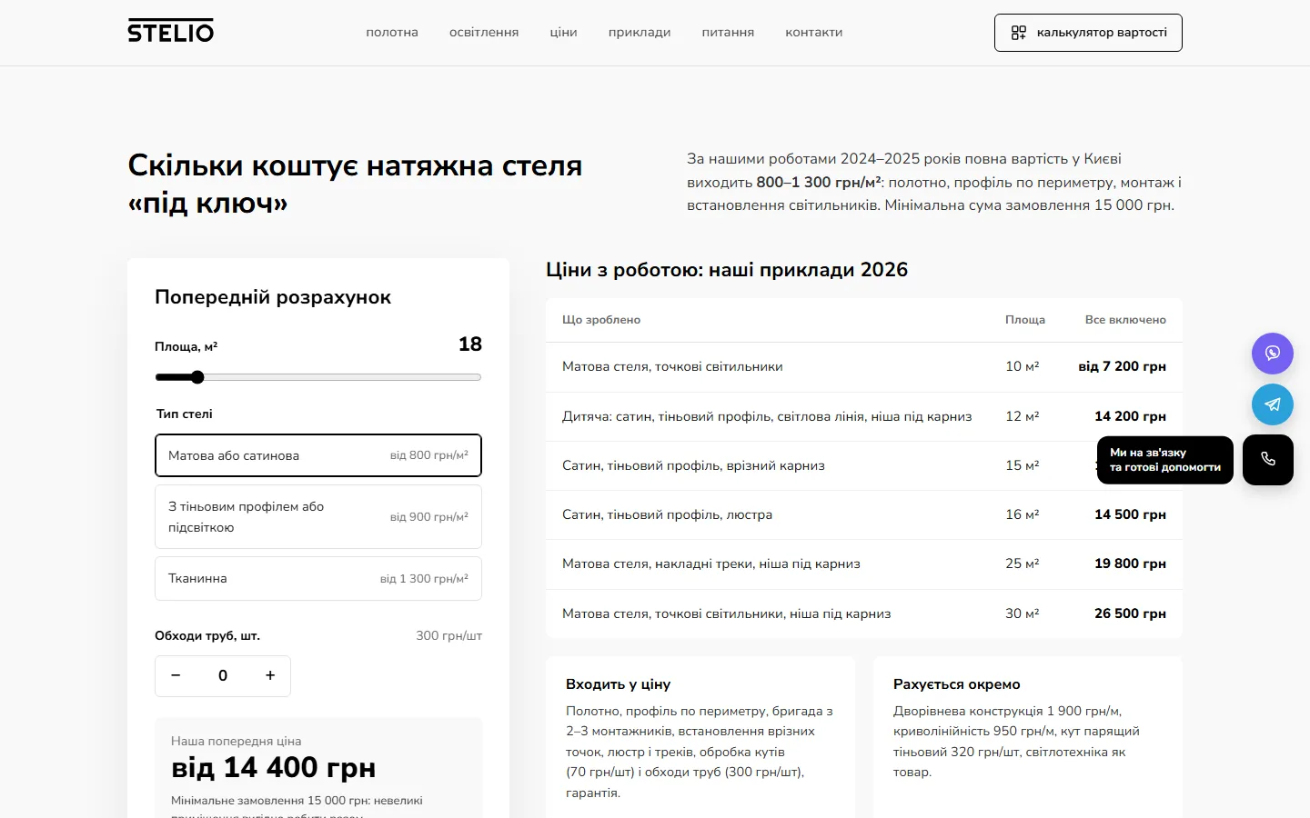Viewport: 1310px width, 818px height.
Task: Click the calculator grid icon in header
Action: 1019,33
